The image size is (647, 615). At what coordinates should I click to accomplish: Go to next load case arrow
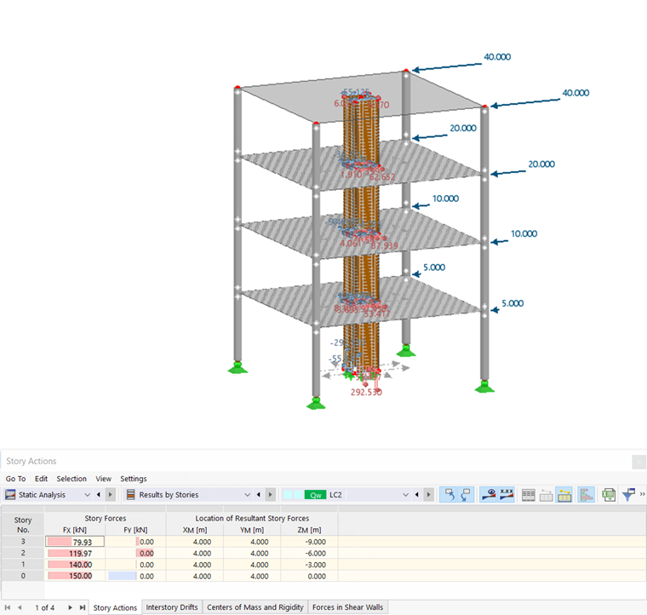(x=428, y=495)
